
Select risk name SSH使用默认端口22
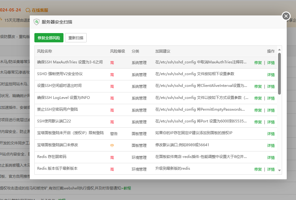(54, 121)
